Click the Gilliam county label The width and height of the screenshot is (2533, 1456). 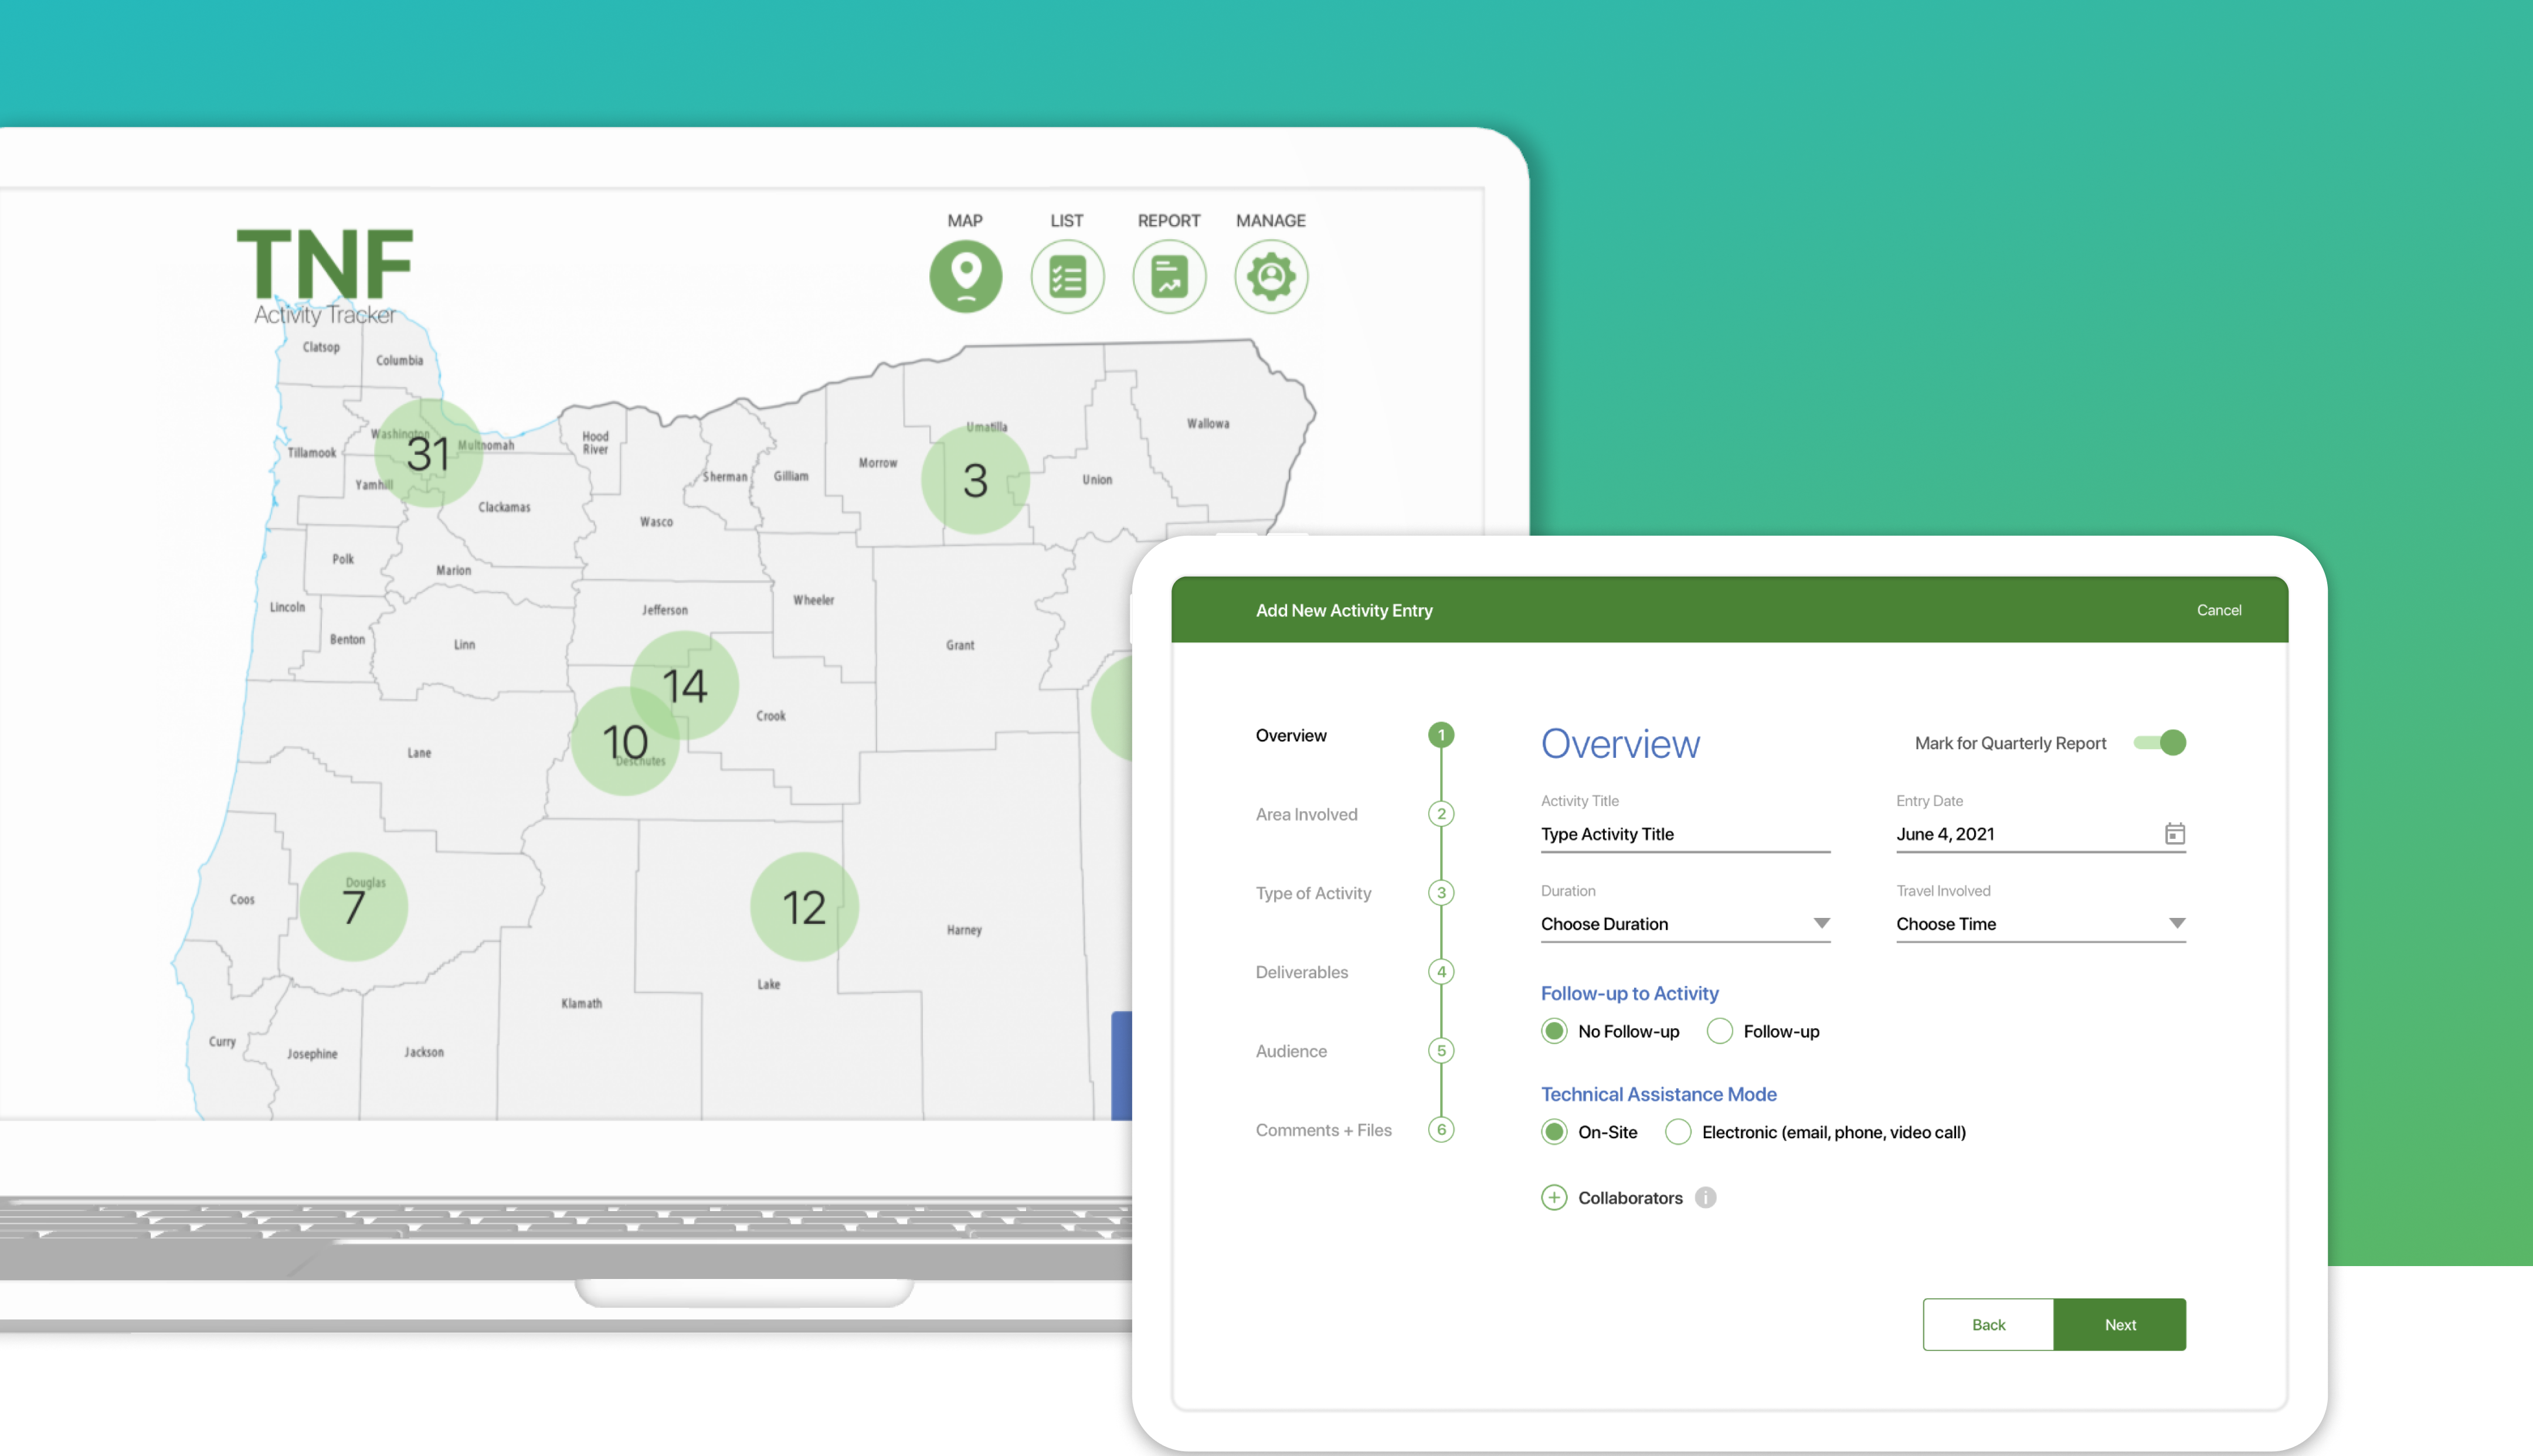[x=790, y=476]
